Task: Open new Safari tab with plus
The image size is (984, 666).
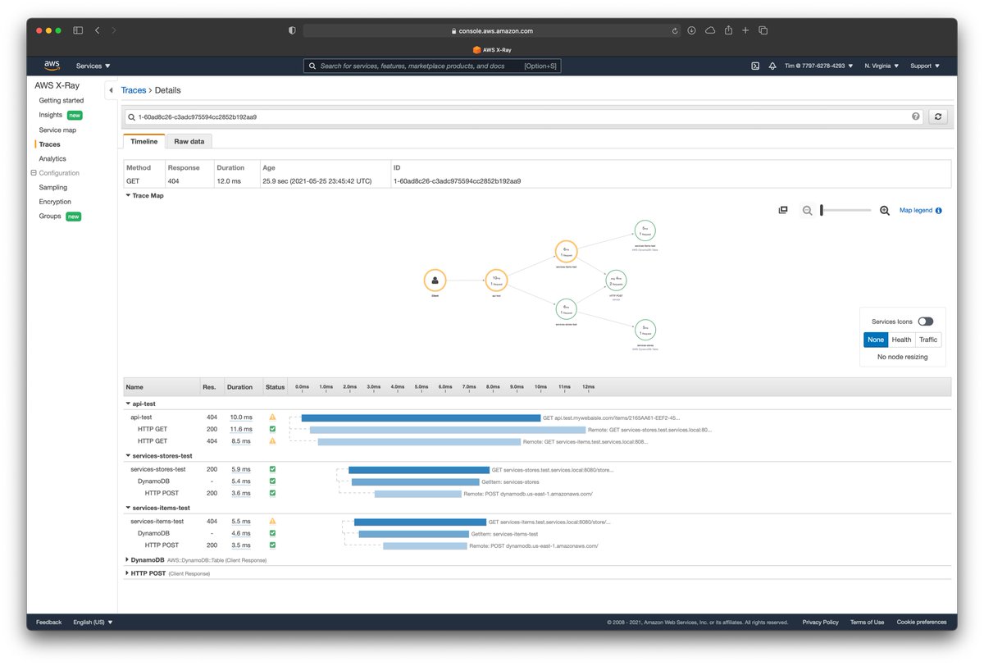Action: click(745, 30)
